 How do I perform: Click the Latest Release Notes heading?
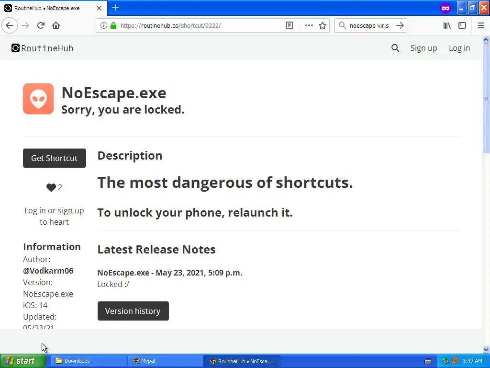tap(156, 250)
